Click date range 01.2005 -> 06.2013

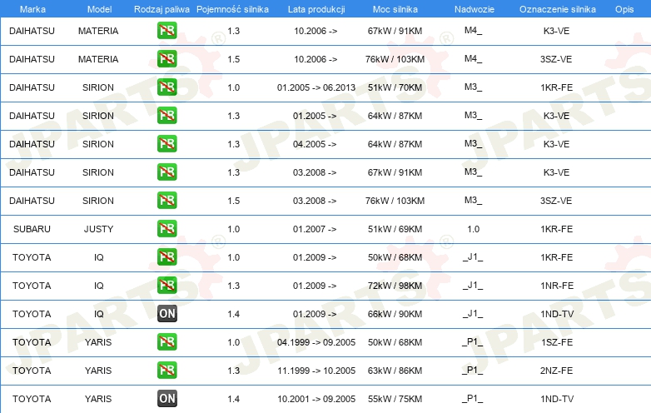(316, 87)
